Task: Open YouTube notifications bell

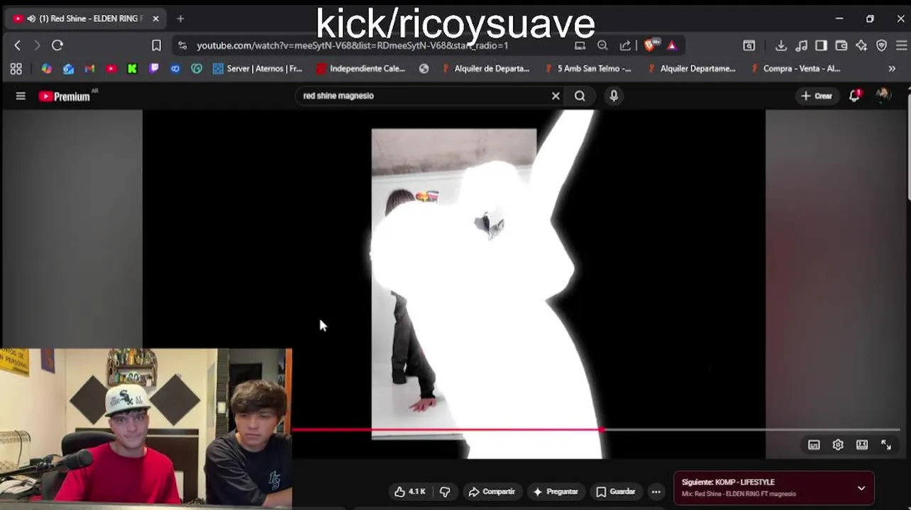Action: 855,96
